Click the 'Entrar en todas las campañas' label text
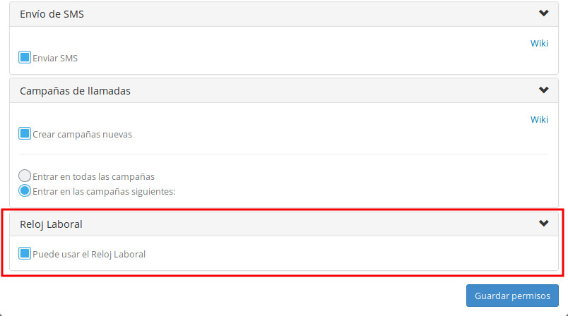Screen dimensions: 568x316 tap(93, 177)
